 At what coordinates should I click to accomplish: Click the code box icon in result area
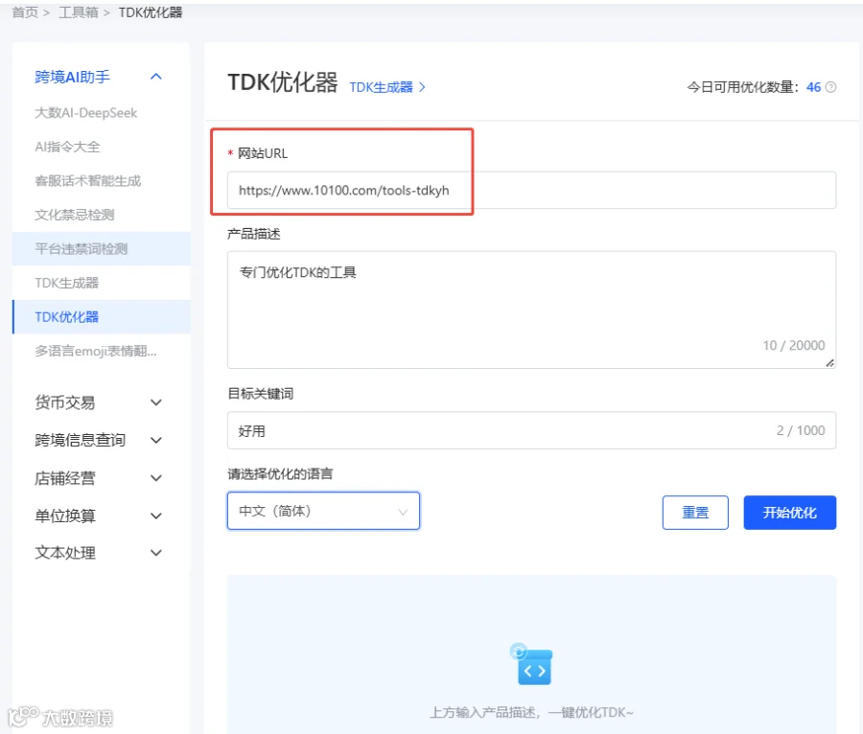(x=531, y=665)
